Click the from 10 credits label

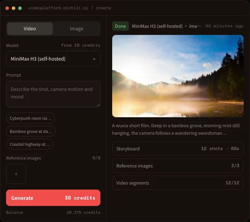pyautogui.click(x=81, y=45)
